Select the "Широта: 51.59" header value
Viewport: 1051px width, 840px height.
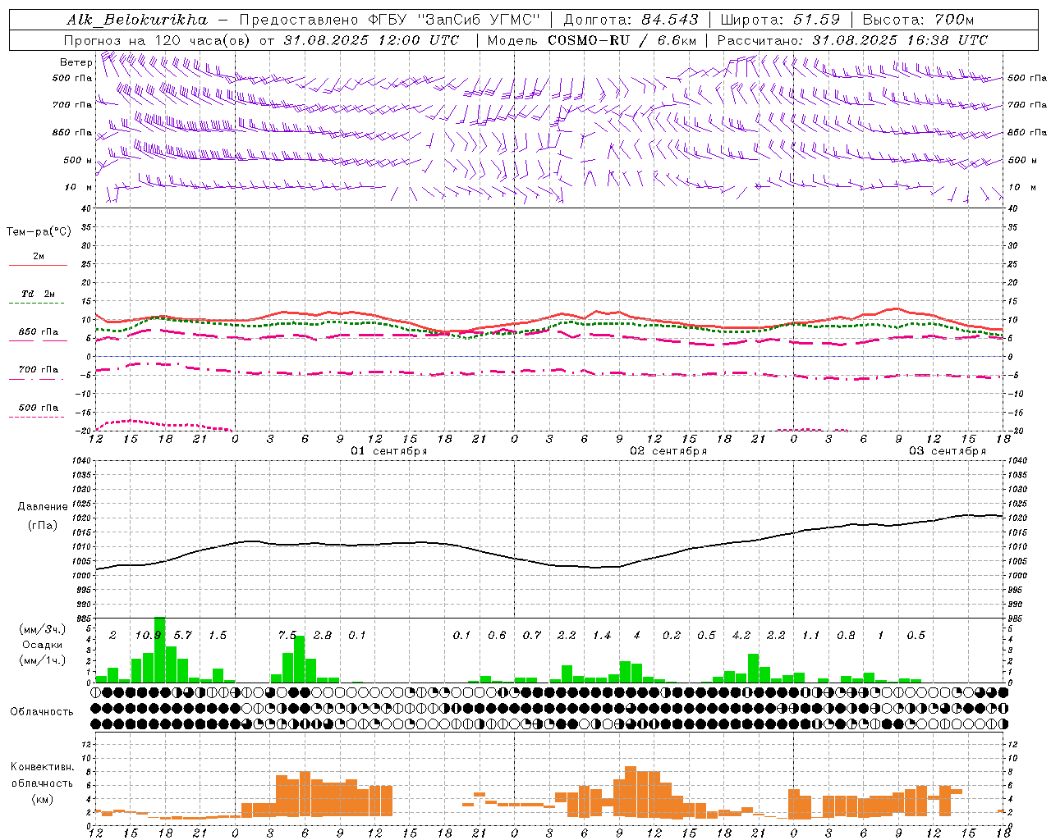(x=780, y=20)
